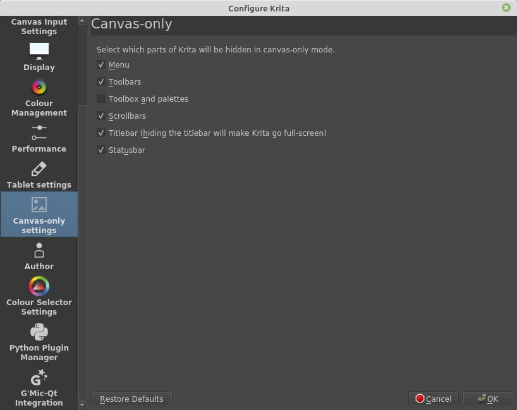Click the 'Canvas-only settings' sidebar label
This screenshot has height=410, width=517.
(x=39, y=226)
